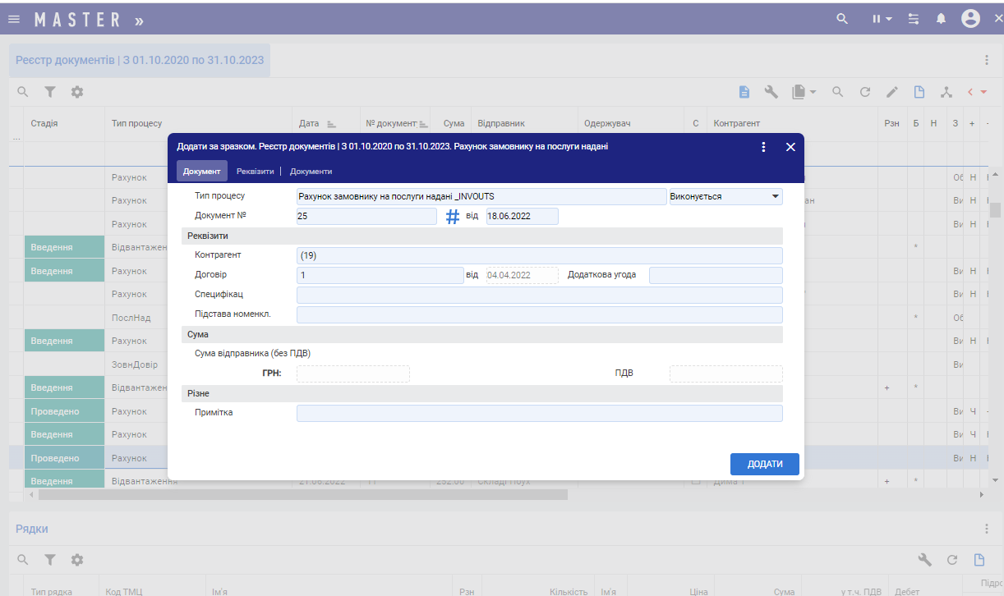Switch to the Документи tab
This screenshot has height=596, width=1004.
(x=311, y=172)
